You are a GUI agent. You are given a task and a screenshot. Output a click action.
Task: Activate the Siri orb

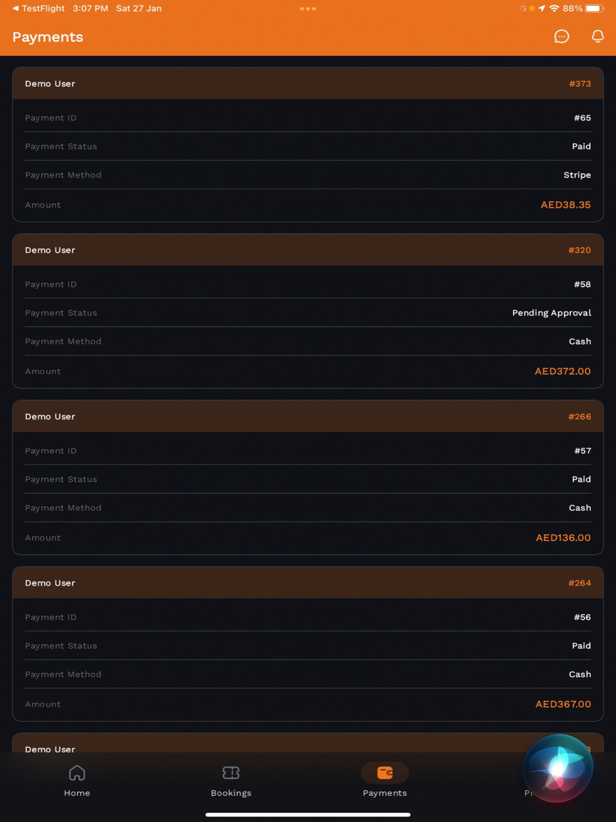coord(558,768)
